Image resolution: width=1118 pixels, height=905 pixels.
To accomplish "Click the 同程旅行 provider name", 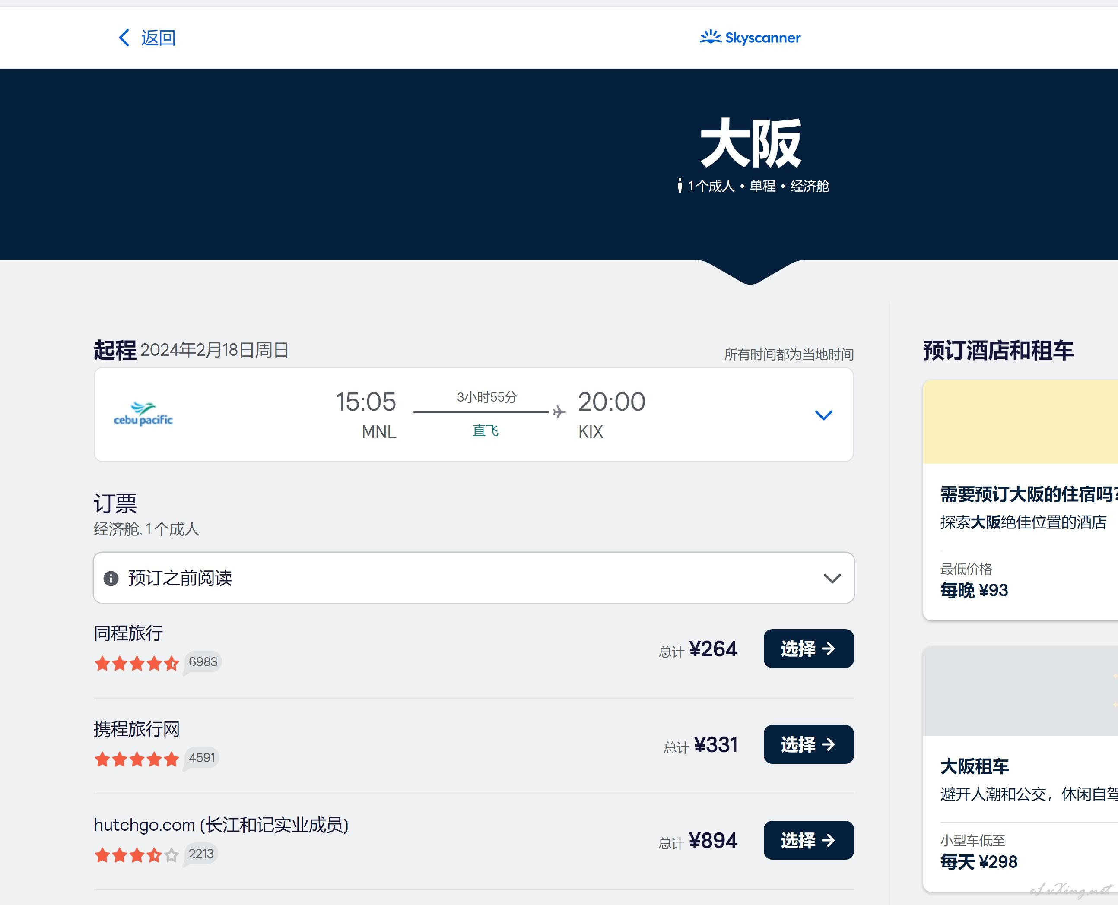I will click(x=128, y=633).
